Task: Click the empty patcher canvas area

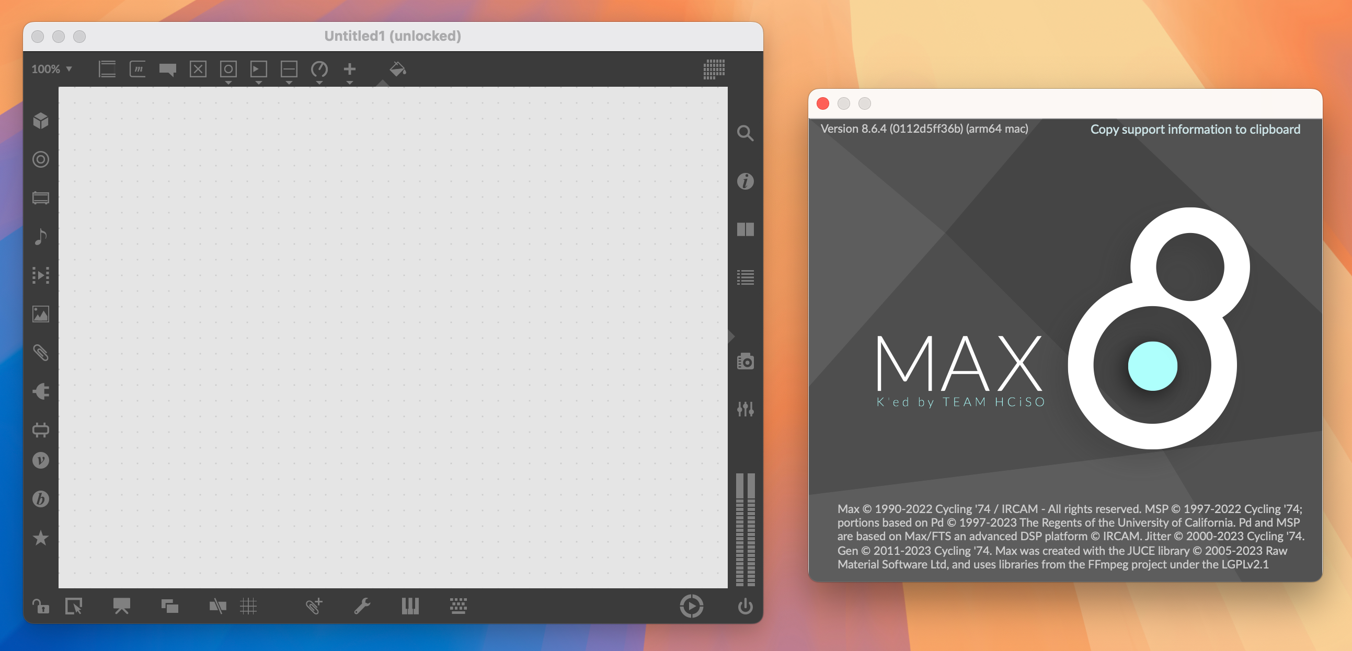Action: click(x=393, y=338)
